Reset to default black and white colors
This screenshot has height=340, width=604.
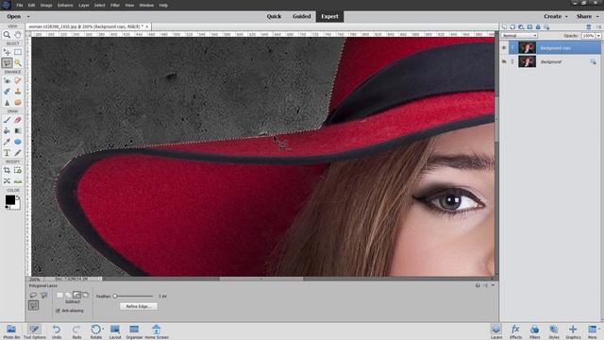tap(7, 208)
